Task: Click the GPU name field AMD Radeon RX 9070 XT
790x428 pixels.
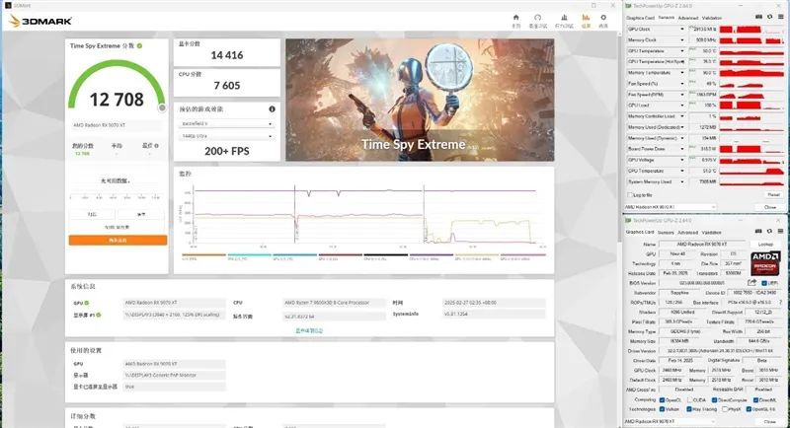Action: click(x=701, y=244)
